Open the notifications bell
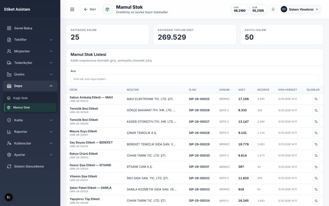The image size is (329, 206). [x=273, y=9]
